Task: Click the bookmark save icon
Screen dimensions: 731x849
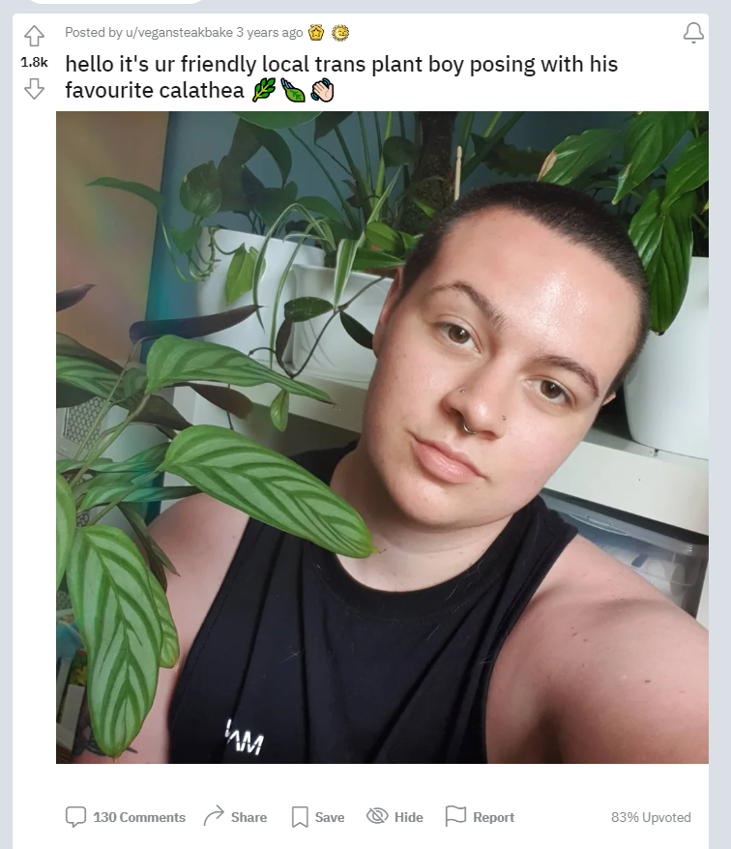Action: coord(300,816)
